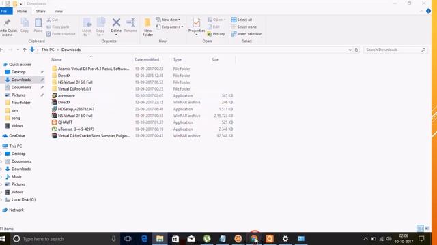Click Invert selection in ribbon
Viewport: 437px width, 245px height.
pyautogui.click(x=246, y=34)
